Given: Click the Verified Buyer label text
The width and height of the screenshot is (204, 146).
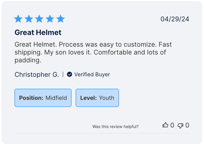Looking at the screenshot, I should (92, 75).
